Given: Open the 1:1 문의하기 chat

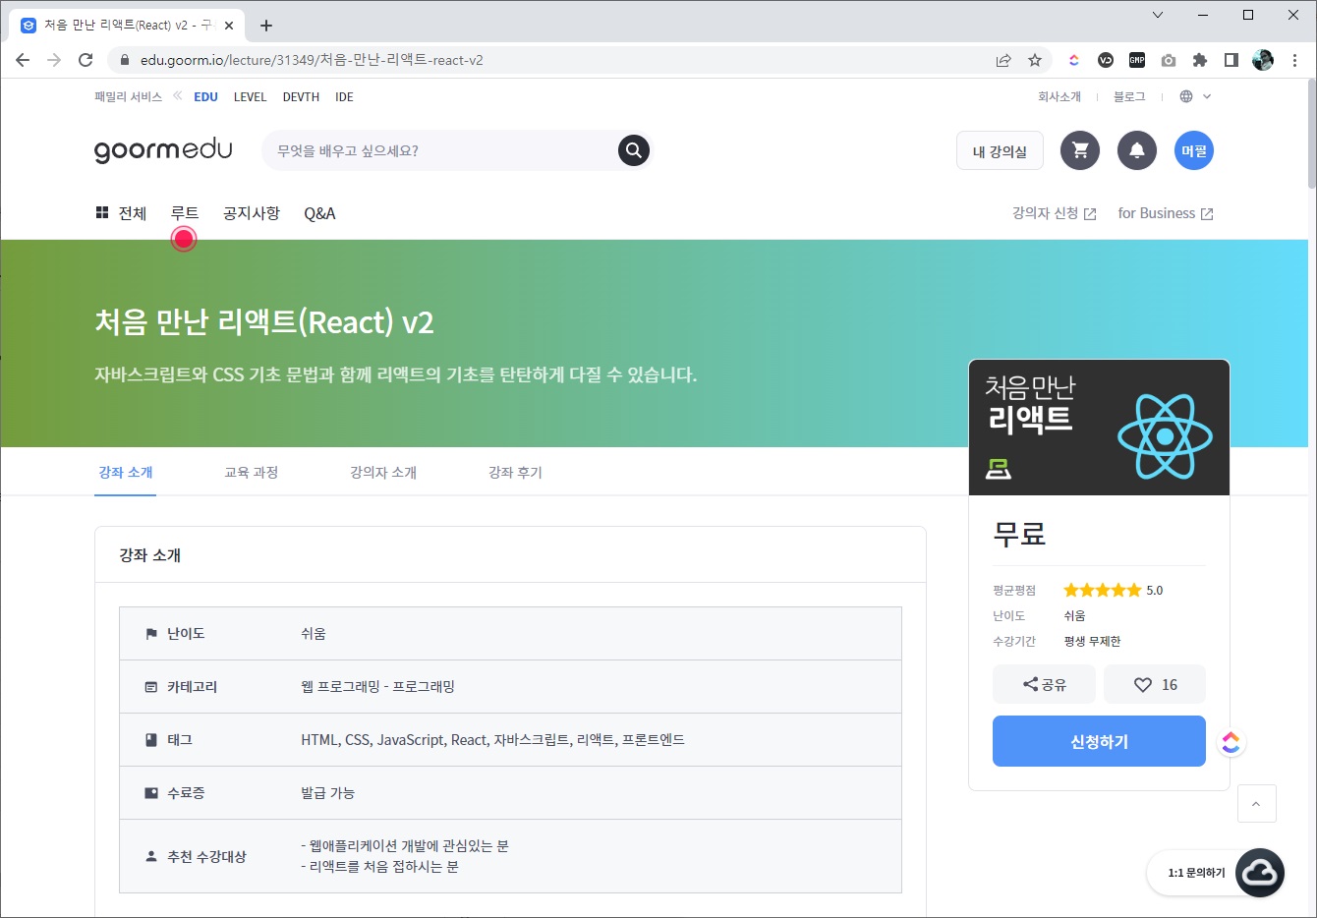Looking at the screenshot, I should point(1216,873).
